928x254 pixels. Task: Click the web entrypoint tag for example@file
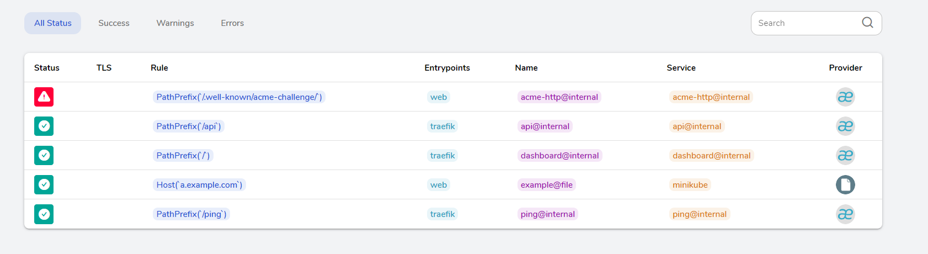(439, 185)
